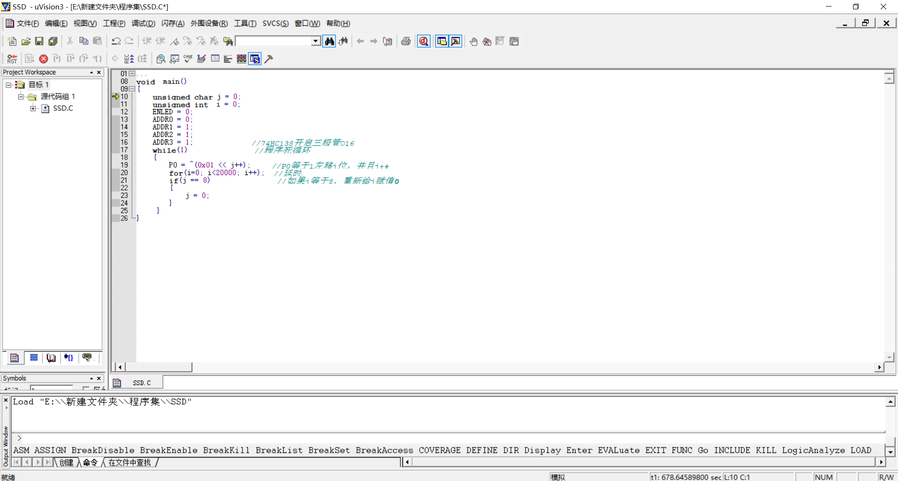Click the Undo arrow icon

coord(116,41)
